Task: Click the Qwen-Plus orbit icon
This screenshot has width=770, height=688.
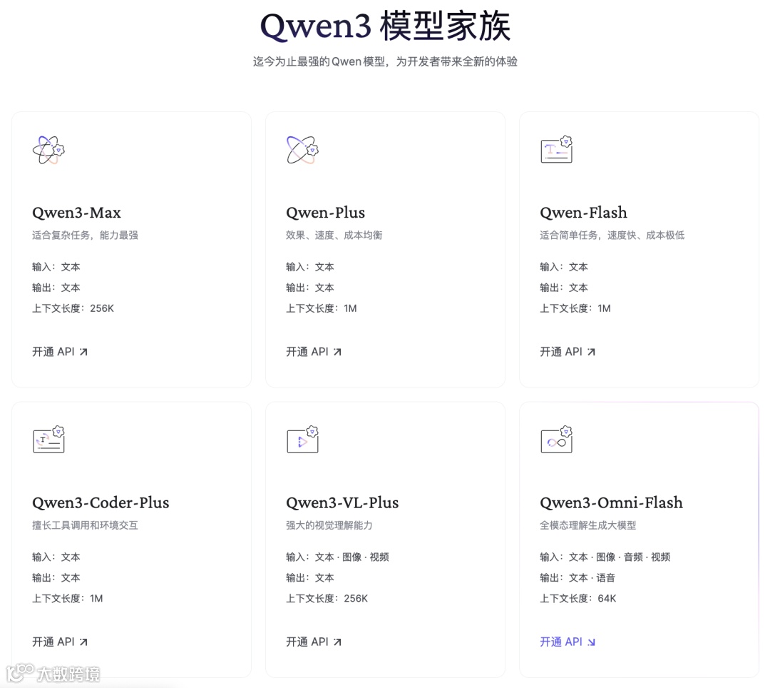Action: [x=302, y=150]
